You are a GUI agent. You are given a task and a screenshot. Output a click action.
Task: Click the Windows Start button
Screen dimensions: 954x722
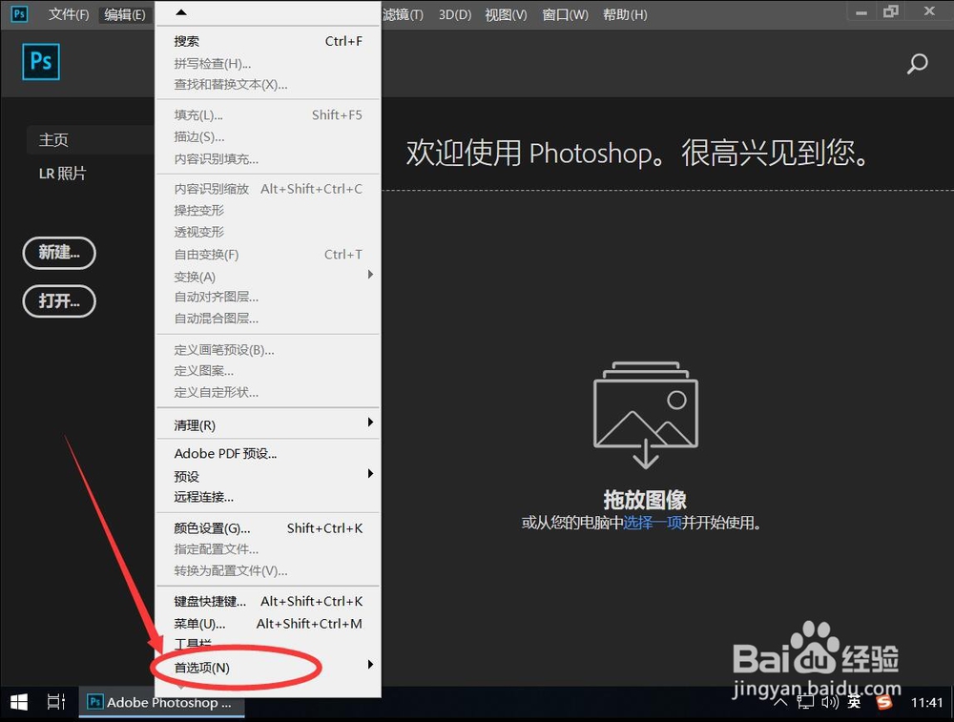tap(19, 702)
